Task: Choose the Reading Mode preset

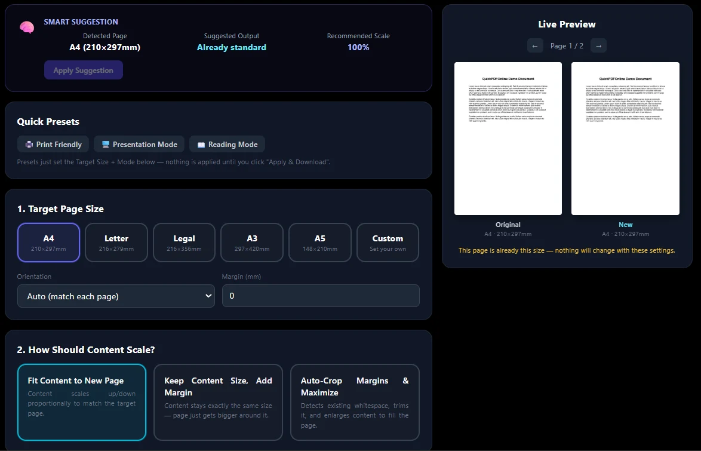Action: pos(227,144)
